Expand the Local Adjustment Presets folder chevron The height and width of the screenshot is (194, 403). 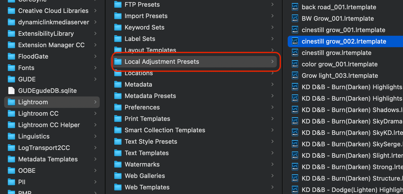coord(272,61)
